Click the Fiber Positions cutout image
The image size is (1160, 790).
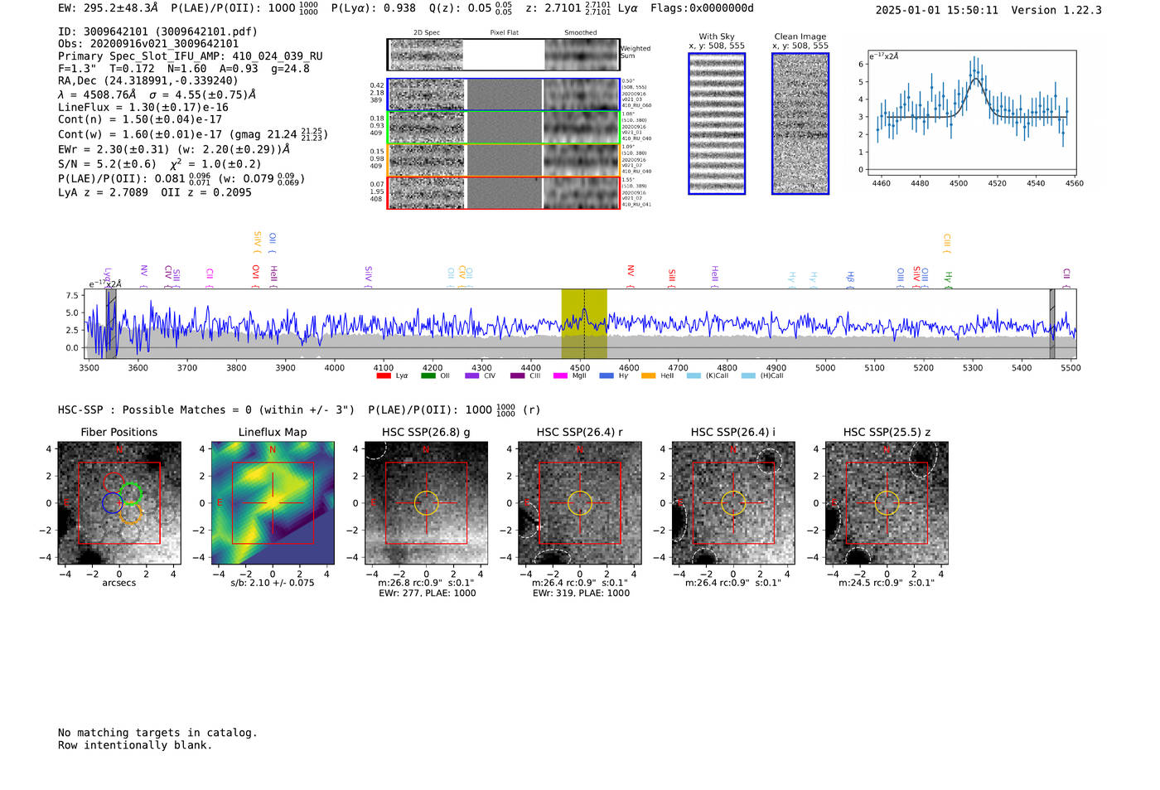click(x=119, y=503)
